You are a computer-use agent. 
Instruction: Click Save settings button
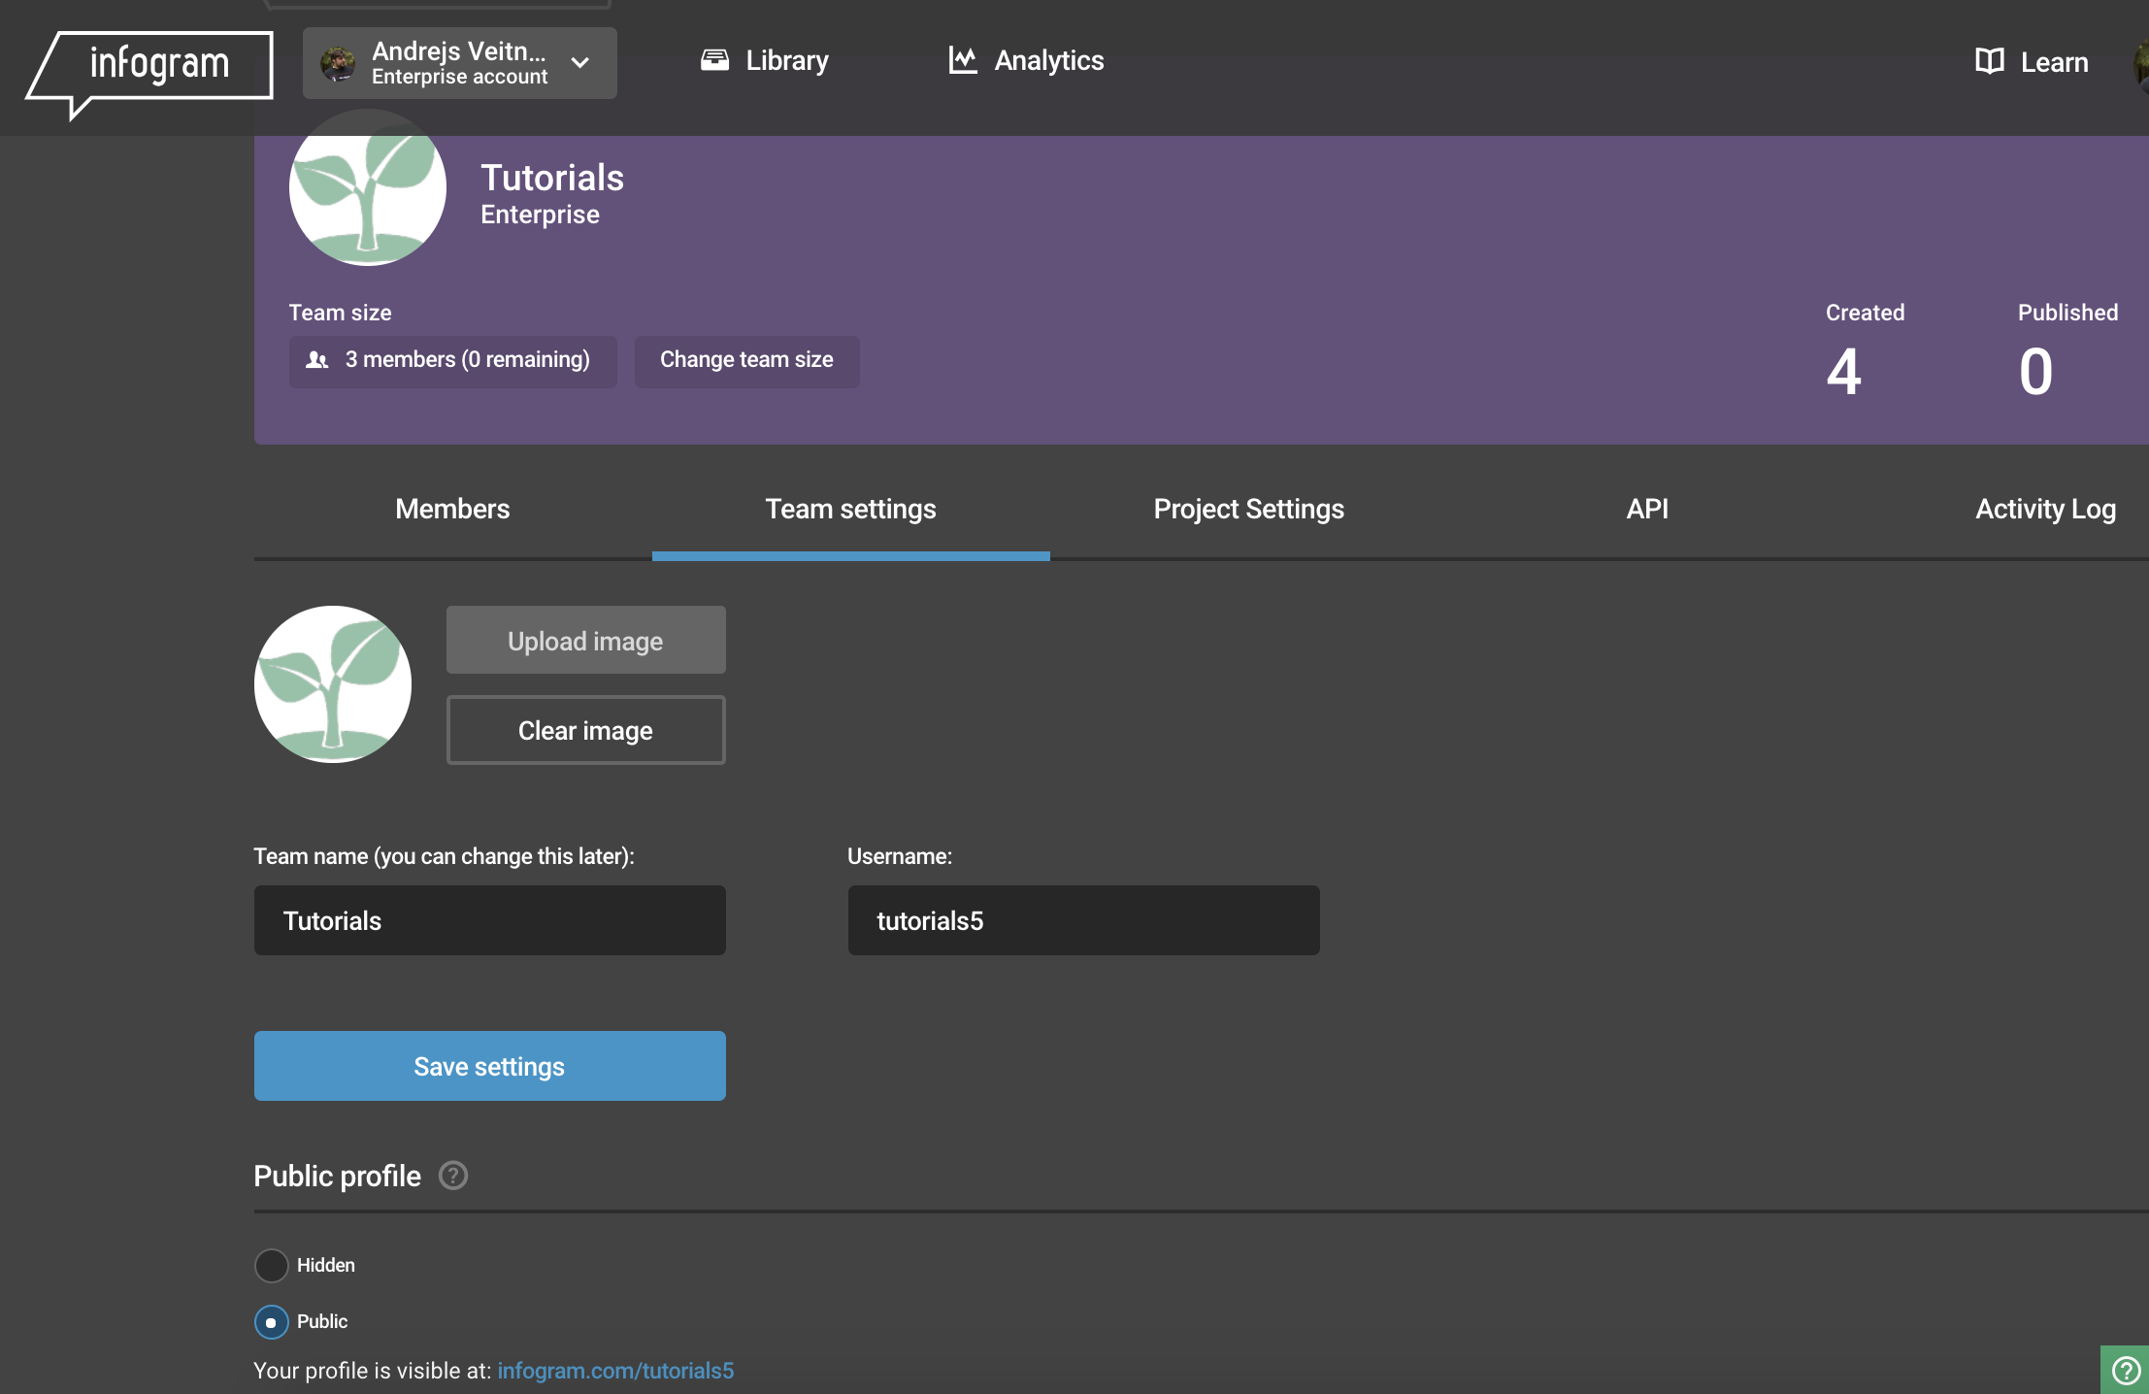489,1066
